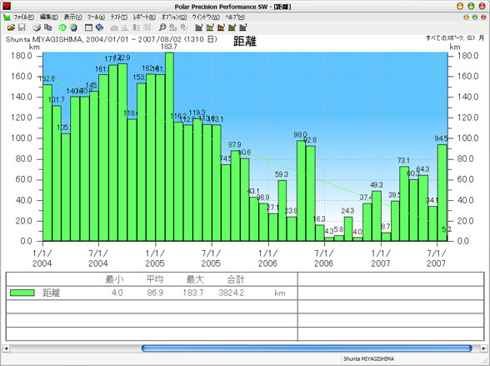This screenshot has width=490, height=366.
Task: Click the 距離 legend row label
Action: tap(52, 293)
